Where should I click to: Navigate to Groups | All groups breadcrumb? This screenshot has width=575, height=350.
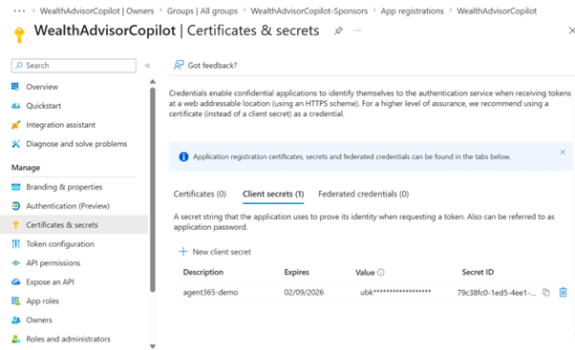[x=202, y=11]
